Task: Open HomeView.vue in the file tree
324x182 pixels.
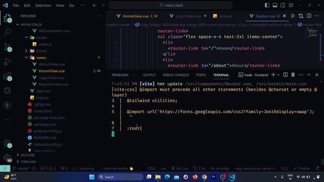Action: point(52,71)
